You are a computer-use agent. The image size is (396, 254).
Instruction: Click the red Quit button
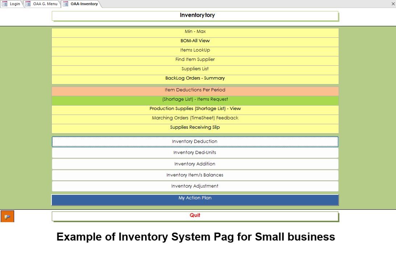[195, 216]
